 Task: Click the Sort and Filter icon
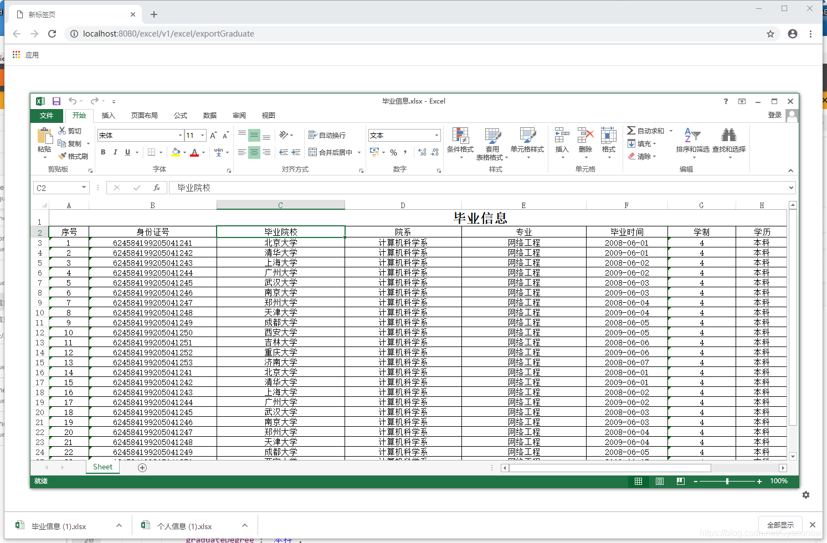point(692,136)
